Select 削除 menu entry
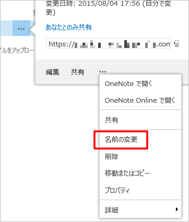The width and height of the screenshot is (189, 222). 140,156
